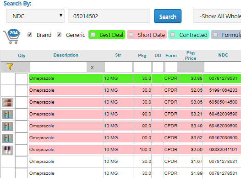Select price $0.88 in green row
This screenshot has height=178, width=241.
pos(197,79)
